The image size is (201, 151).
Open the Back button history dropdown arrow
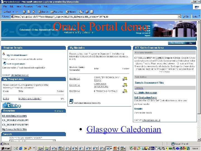tap(13, 12)
